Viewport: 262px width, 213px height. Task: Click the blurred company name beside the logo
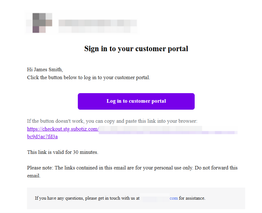coord(97,23)
